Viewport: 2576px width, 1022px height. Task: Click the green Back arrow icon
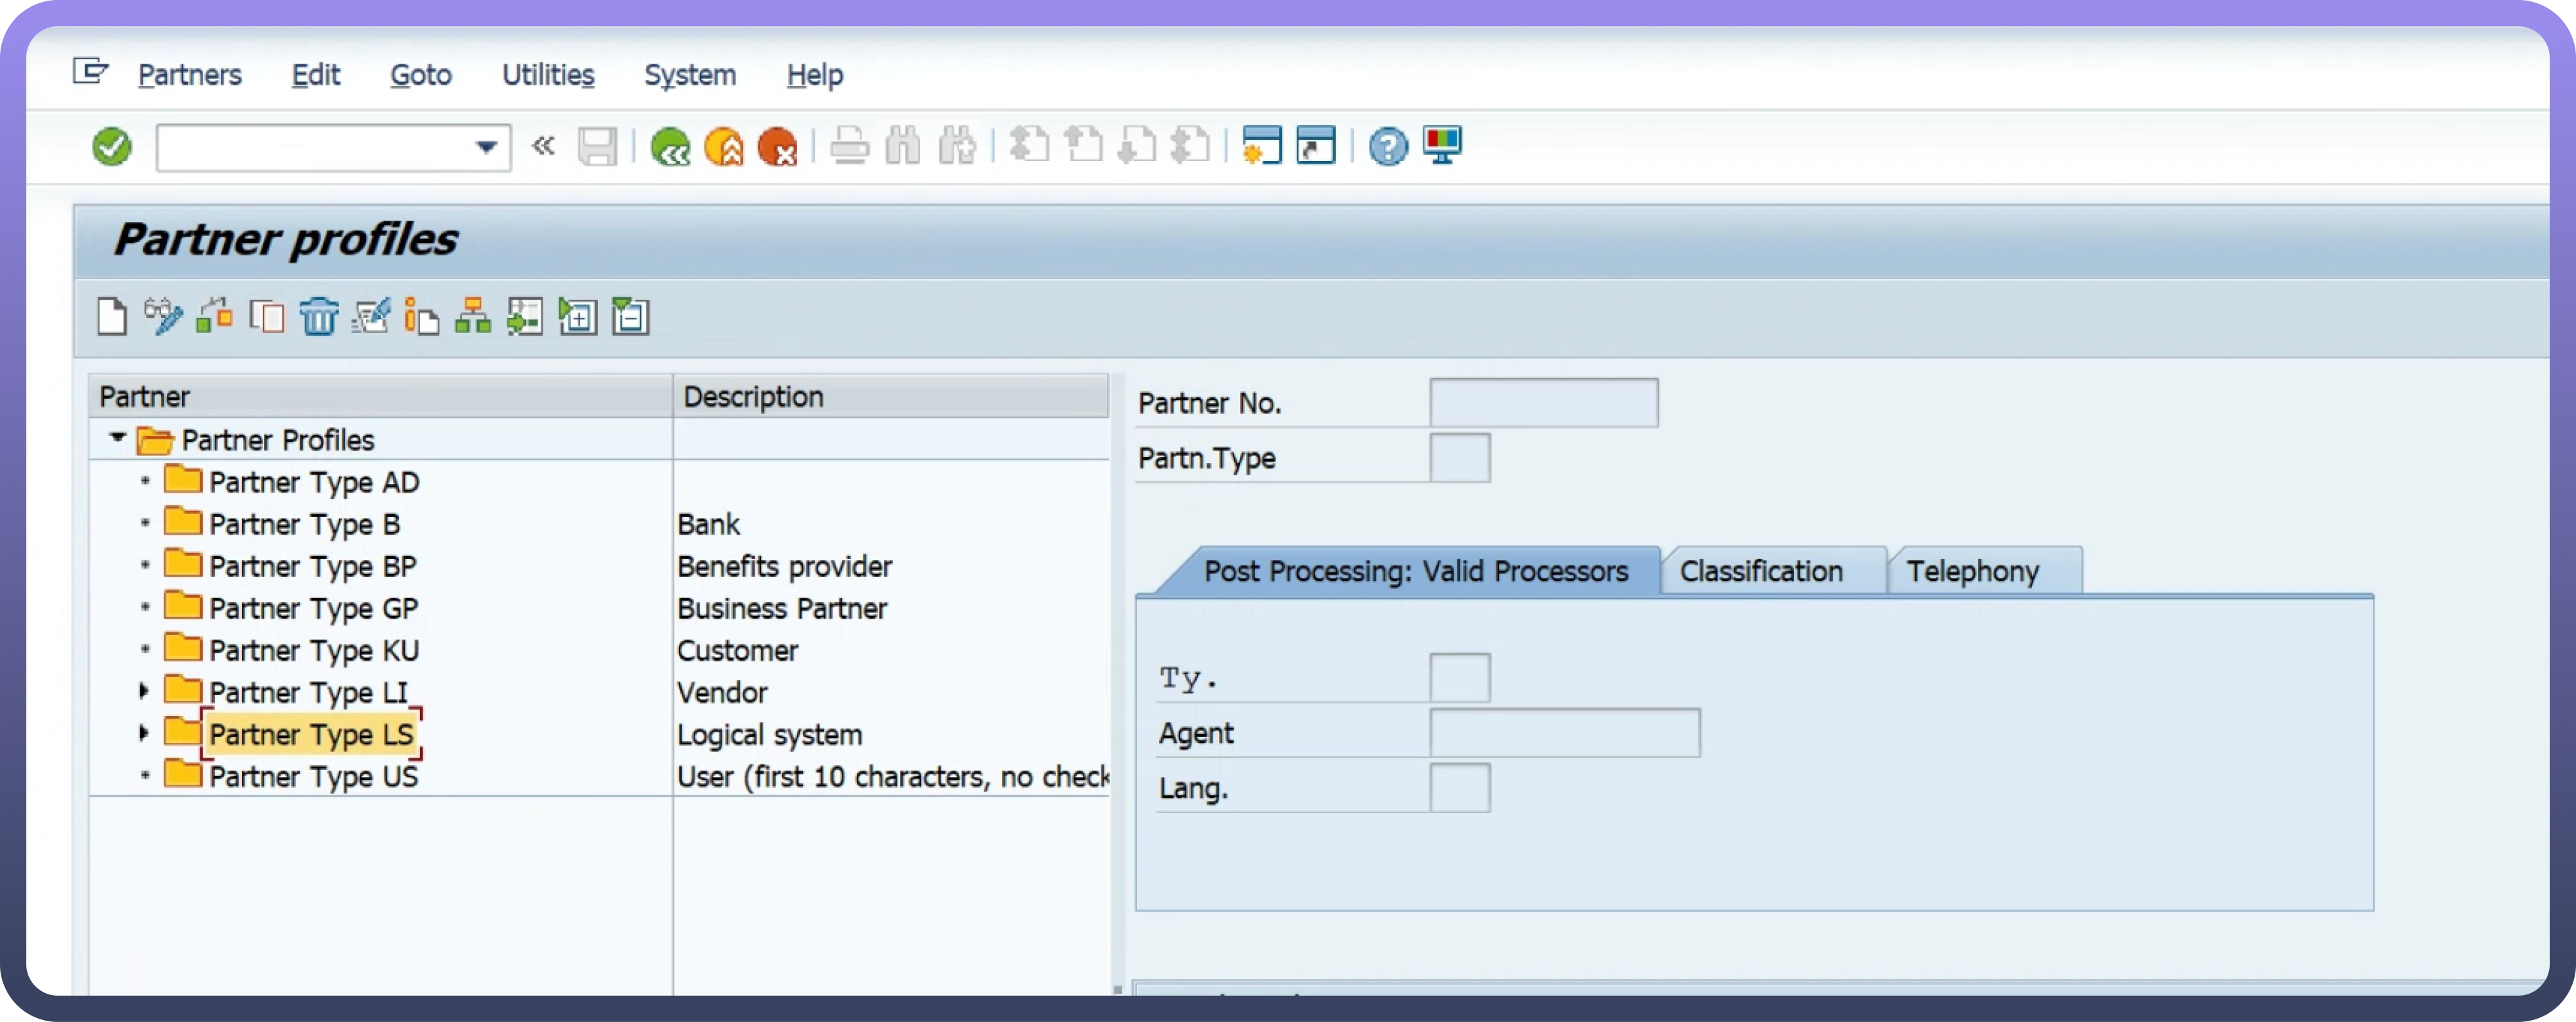pos(669,147)
